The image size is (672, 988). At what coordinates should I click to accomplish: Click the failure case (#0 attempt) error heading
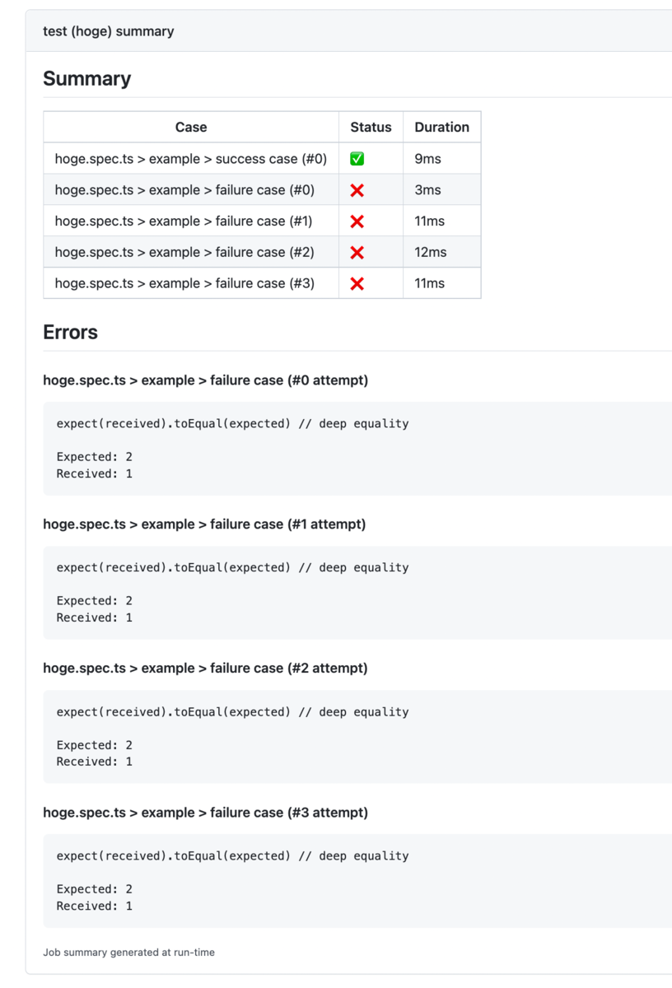click(x=206, y=380)
